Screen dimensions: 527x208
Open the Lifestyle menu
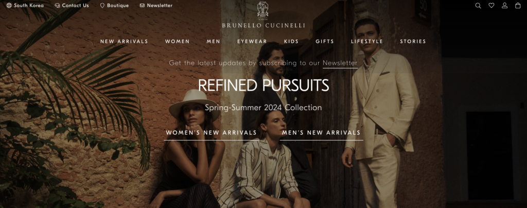tap(367, 41)
